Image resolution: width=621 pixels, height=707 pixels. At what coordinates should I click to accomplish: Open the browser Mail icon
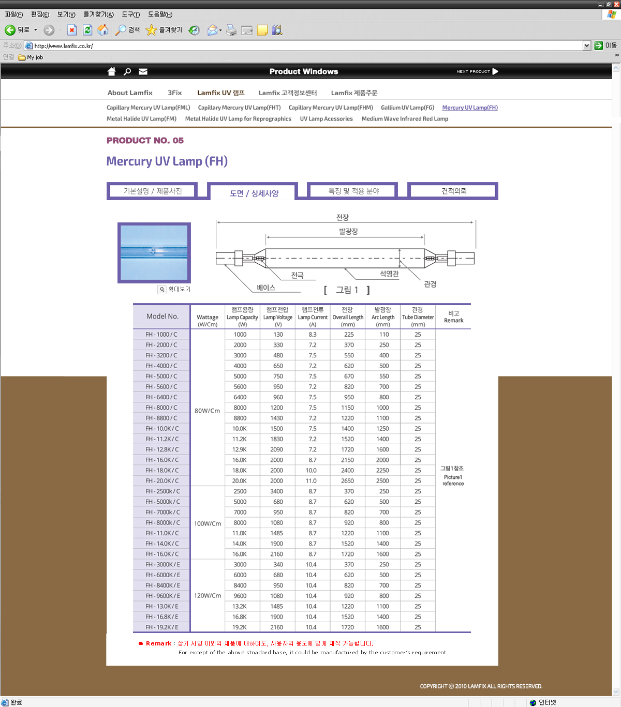[212, 31]
